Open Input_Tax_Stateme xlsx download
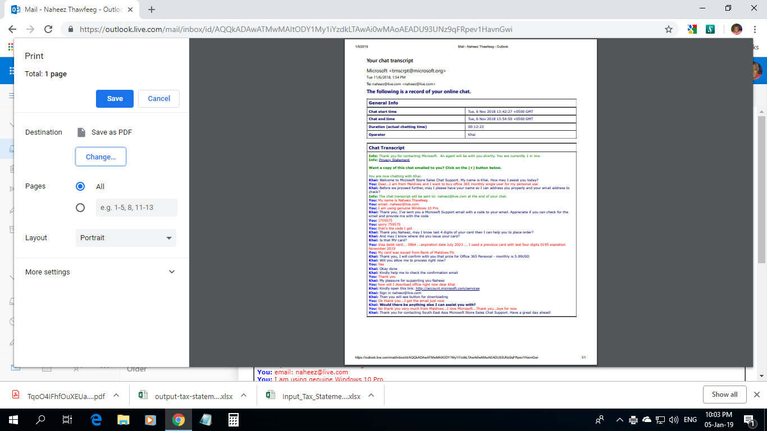 point(314,395)
